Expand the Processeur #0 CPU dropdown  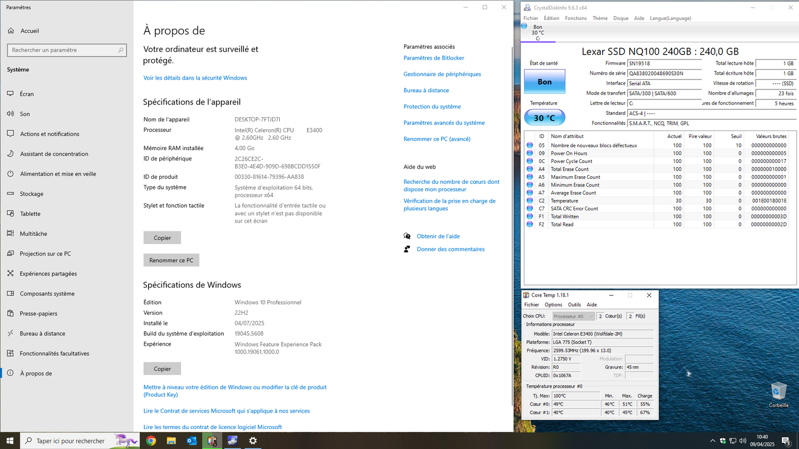(x=573, y=316)
